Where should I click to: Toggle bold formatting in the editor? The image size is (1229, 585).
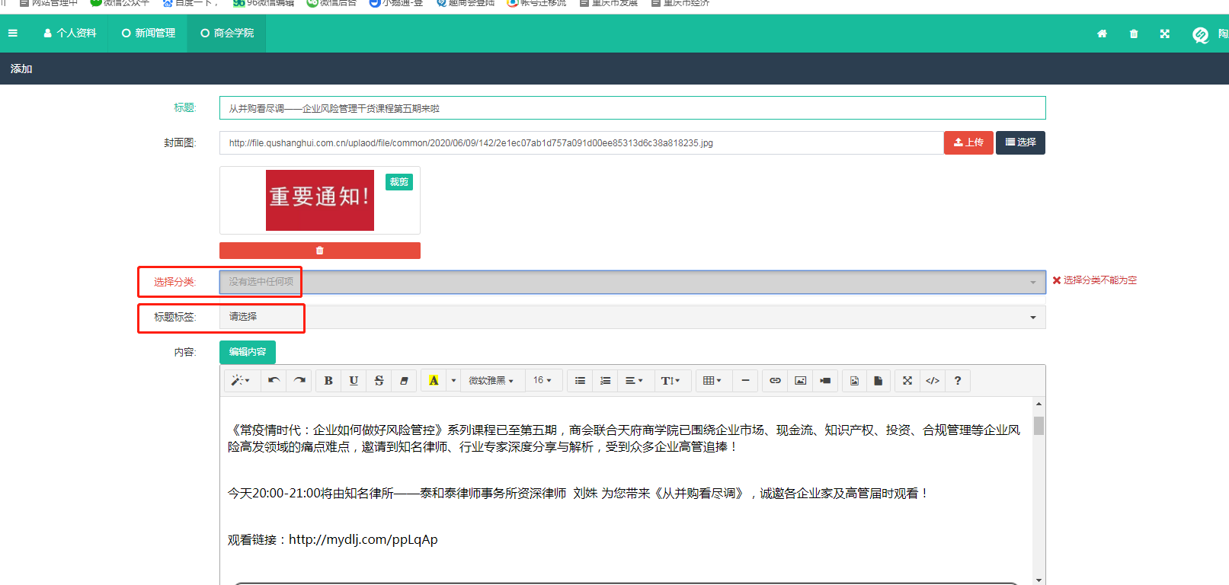pos(328,381)
